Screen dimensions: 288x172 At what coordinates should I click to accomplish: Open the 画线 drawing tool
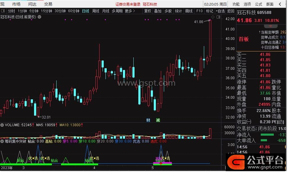[189, 11]
